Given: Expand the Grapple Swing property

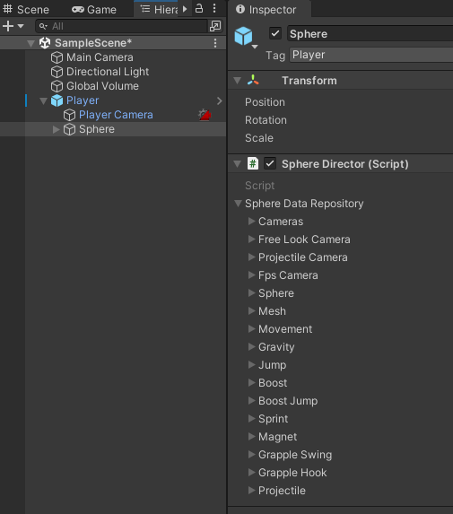Looking at the screenshot, I should tap(251, 454).
